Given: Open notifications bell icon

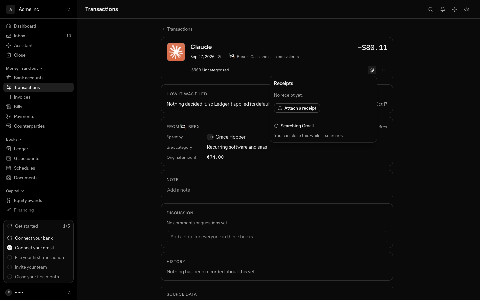Looking at the screenshot, I should point(443,9).
